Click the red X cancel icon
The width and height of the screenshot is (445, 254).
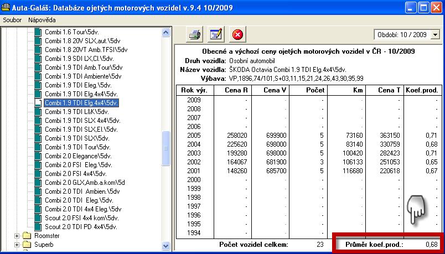click(237, 35)
